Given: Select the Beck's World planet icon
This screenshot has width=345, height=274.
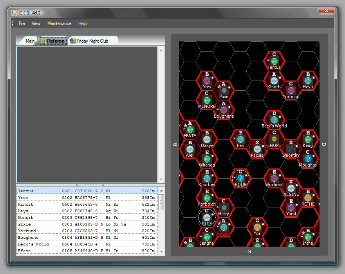Looking at the screenshot, I should [x=274, y=120].
